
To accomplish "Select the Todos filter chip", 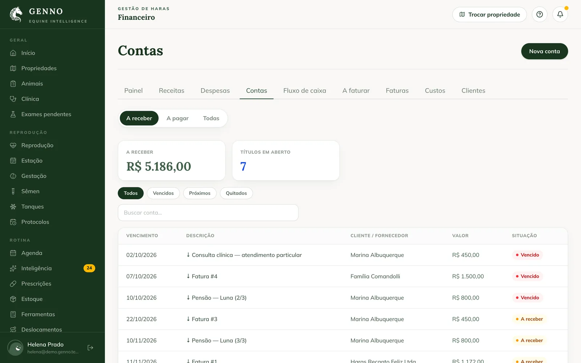I will [131, 193].
